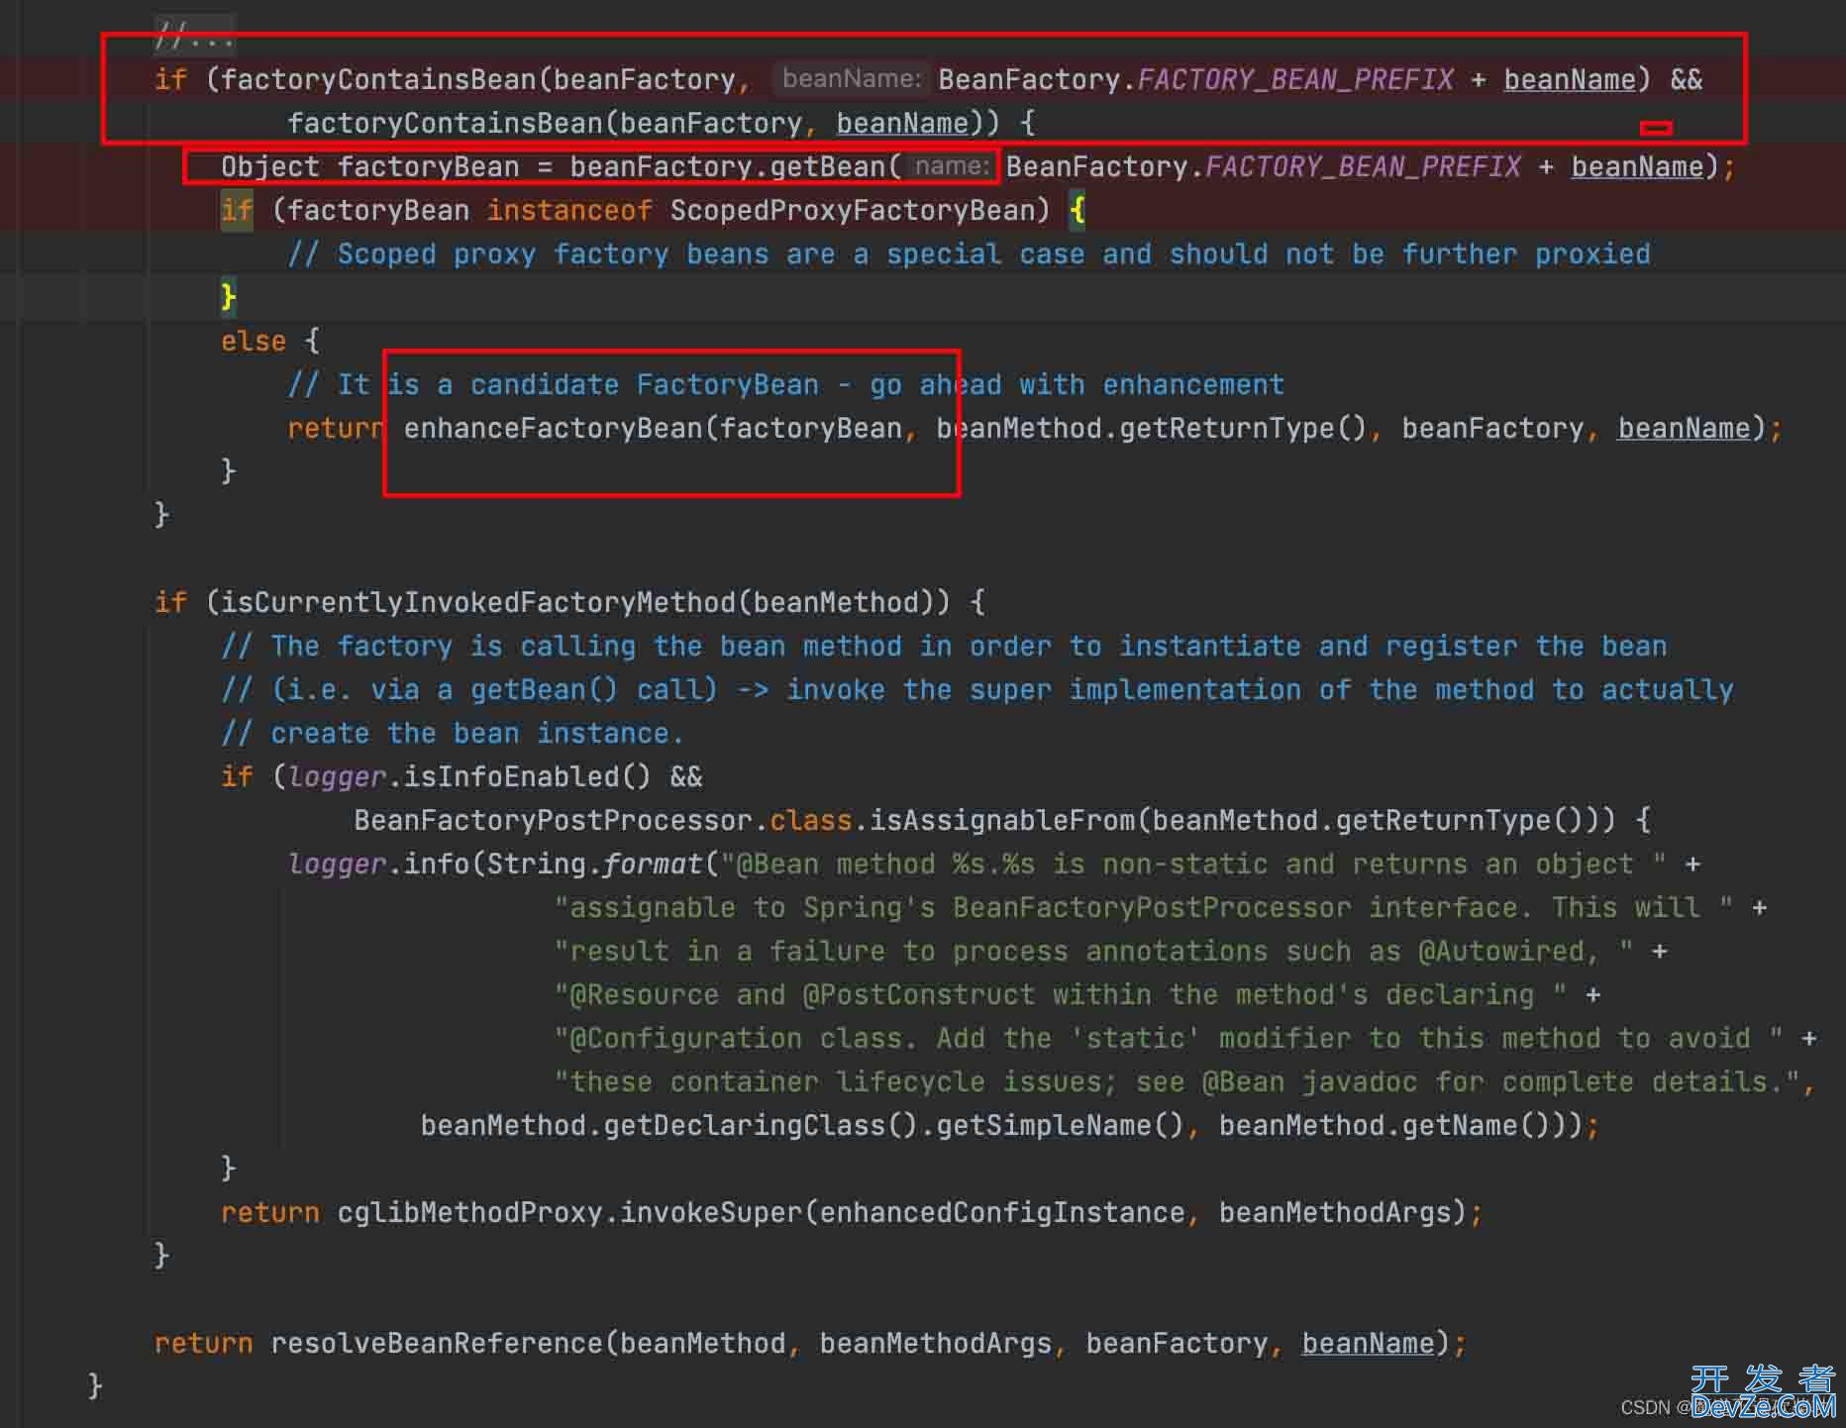The height and width of the screenshot is (1428, 1846).
Task: Click the isAssignableFrom method
Action: pyautogui.click(x=1002, y=820)
